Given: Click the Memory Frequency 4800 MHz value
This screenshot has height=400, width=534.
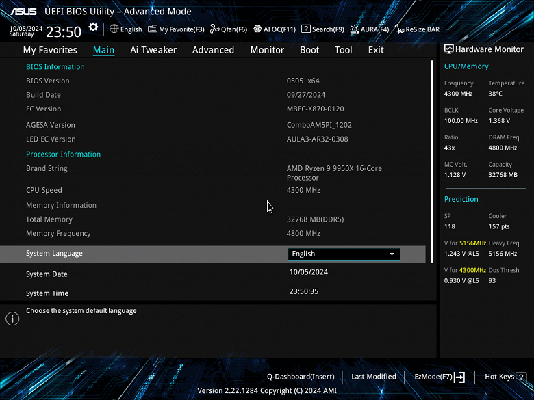Looking at the screenshot, I should pos(303,233).
